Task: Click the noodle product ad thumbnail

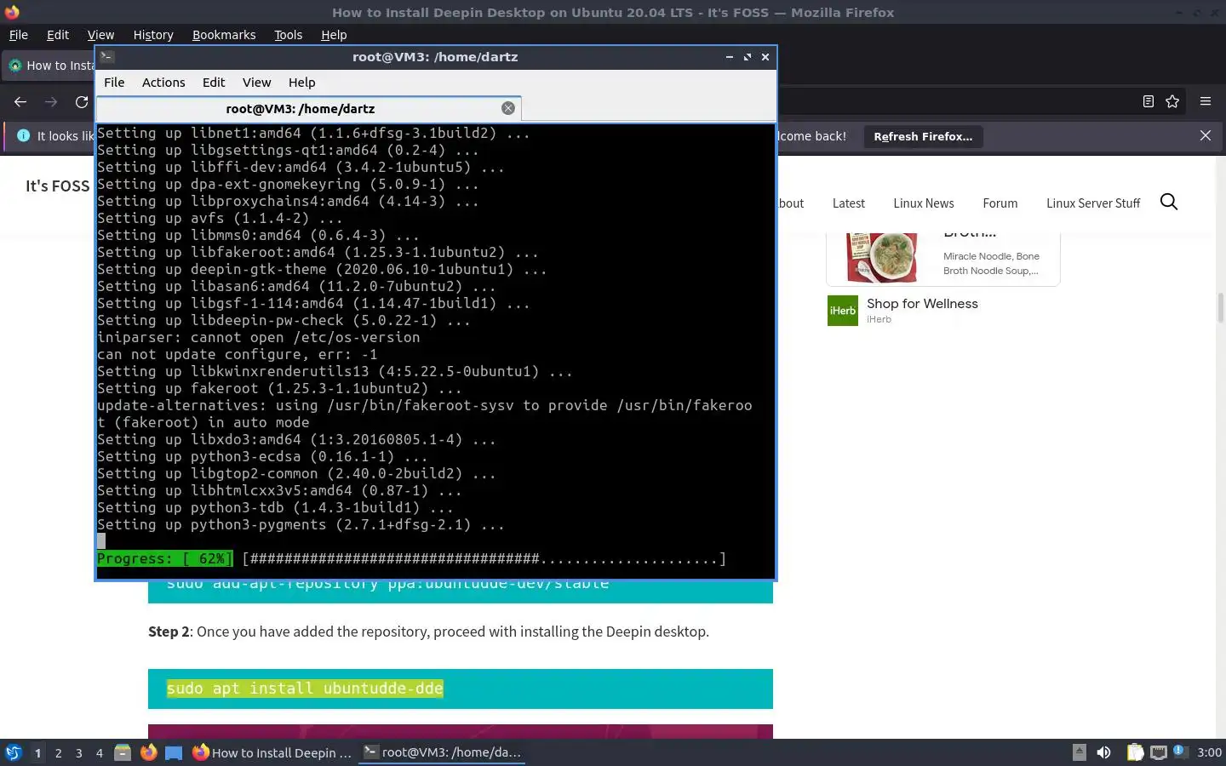Action: point(881,257)
